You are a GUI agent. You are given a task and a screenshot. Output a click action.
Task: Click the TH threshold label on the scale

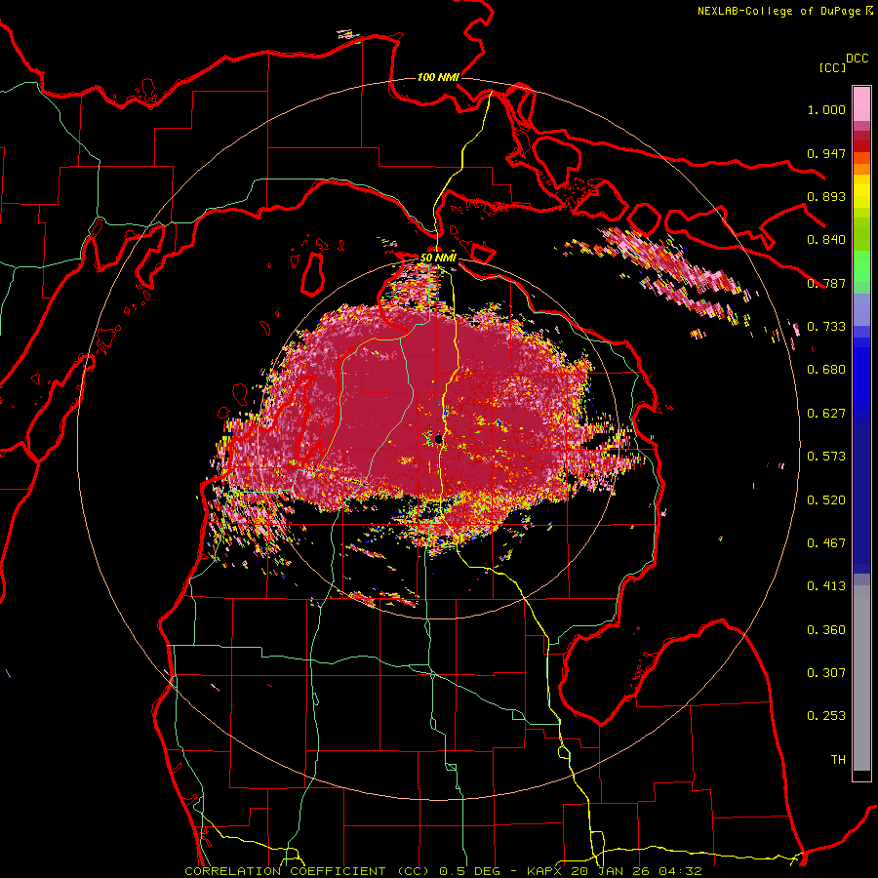pos(838,760)
